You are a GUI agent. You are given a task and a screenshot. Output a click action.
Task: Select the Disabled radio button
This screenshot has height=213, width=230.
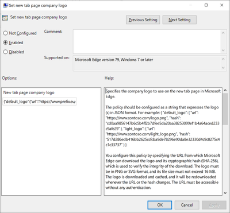tap(6, 52)
